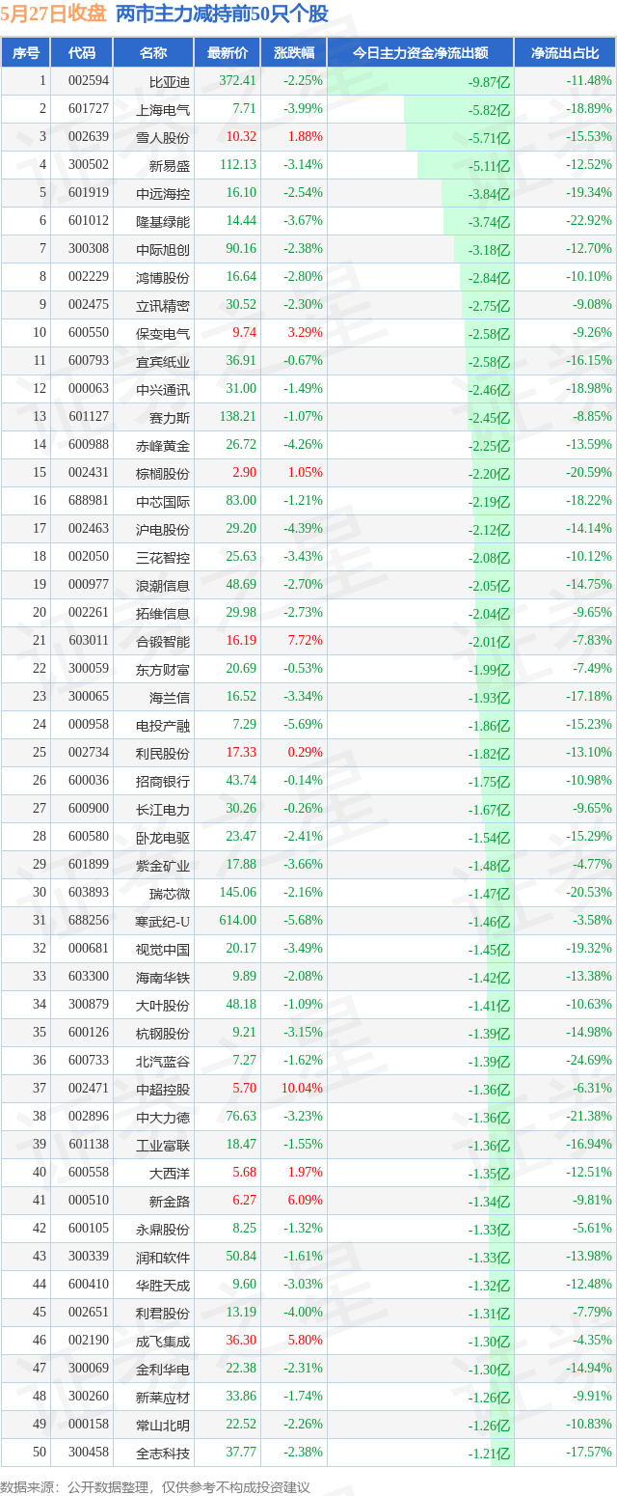Select stock code 601727

(x=88, y=109)
